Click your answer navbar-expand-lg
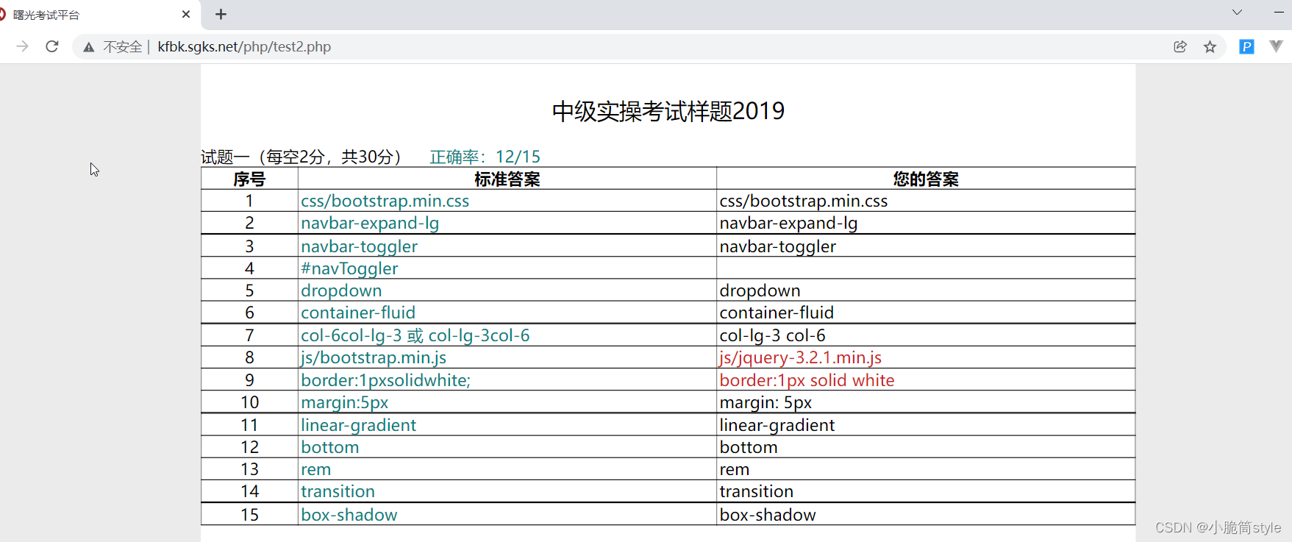Screen dimensions: 1292x542 pos(788,223)
